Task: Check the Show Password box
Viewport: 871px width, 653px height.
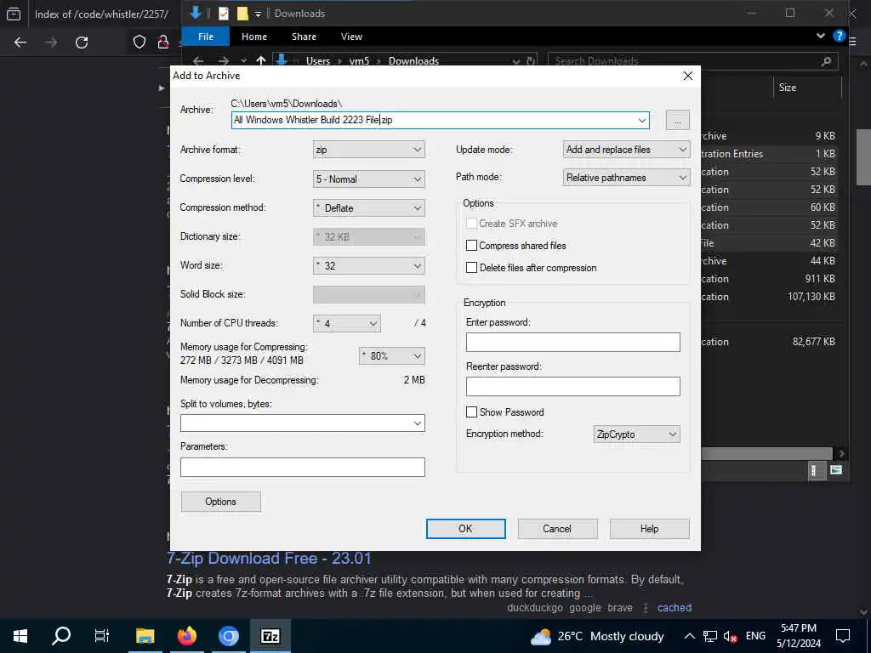Action: (471, 412)
